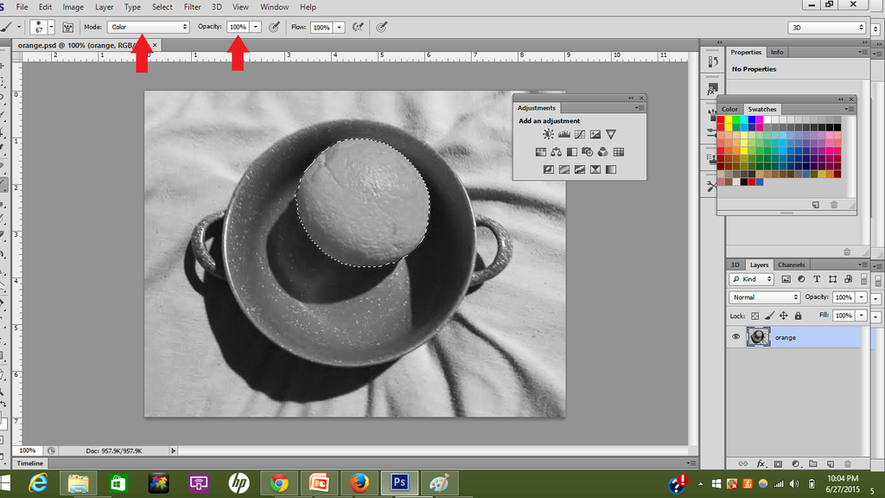This screenshot has width=885, height=498.
Task: Switch to the Channels tab
Action: pos(791,265)
